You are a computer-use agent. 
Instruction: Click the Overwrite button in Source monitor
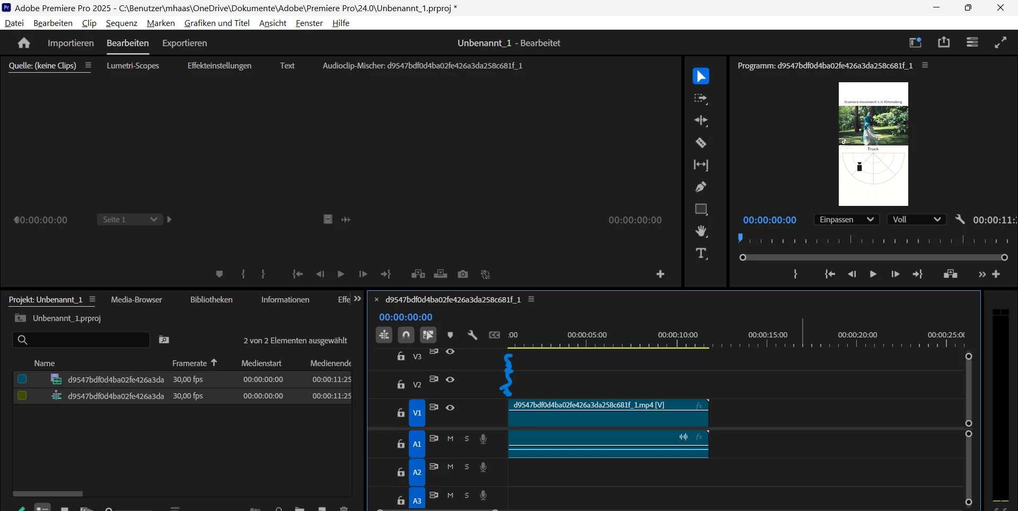tap(441, 274)
